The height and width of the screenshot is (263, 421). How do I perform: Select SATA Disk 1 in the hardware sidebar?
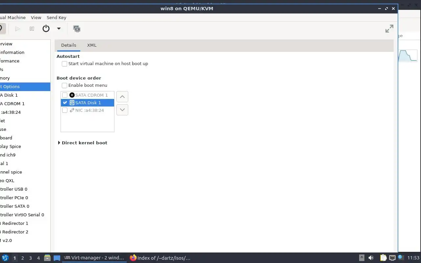click(25, 95)
